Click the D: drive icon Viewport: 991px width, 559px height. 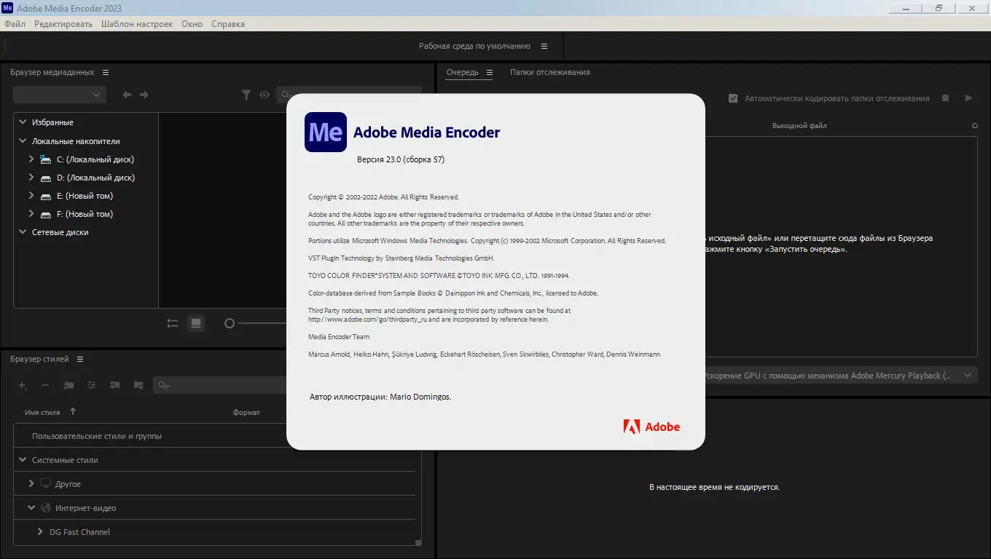pyautogui.click(x=45, y=178)
